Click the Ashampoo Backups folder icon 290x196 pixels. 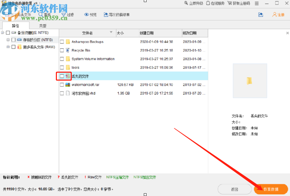click(x=68, y=42)
